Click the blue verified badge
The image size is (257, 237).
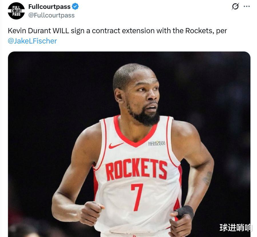click(75, 7)
